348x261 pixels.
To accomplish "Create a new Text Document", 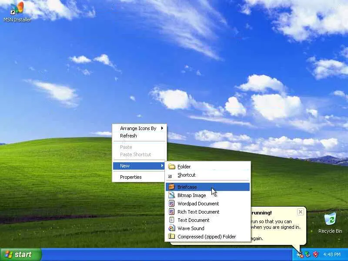I will pyautogui.click(x=208, y=220).
